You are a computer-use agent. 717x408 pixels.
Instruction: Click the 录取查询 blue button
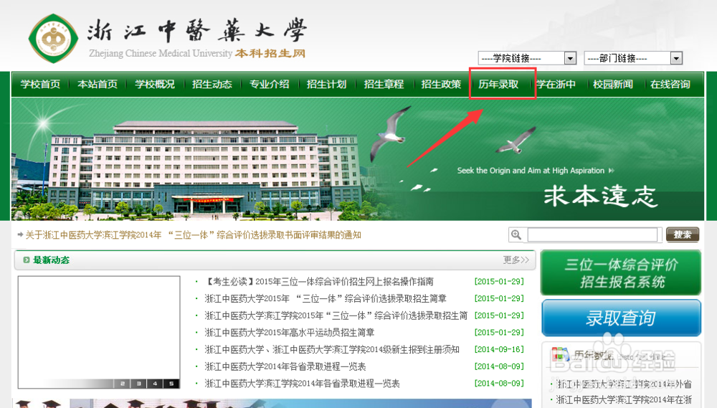pos(621,318)
